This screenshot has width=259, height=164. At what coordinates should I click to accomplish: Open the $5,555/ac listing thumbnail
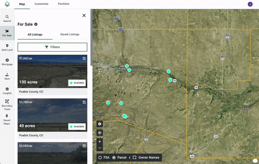52,153
